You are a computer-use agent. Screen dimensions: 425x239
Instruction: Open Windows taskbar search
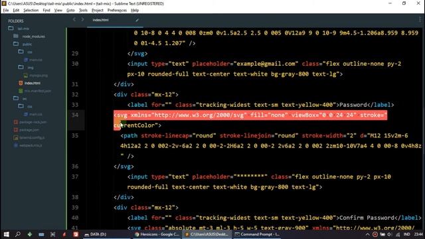pos(18,234)
